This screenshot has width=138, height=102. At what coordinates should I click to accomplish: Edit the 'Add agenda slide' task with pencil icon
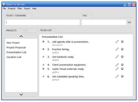117,42
